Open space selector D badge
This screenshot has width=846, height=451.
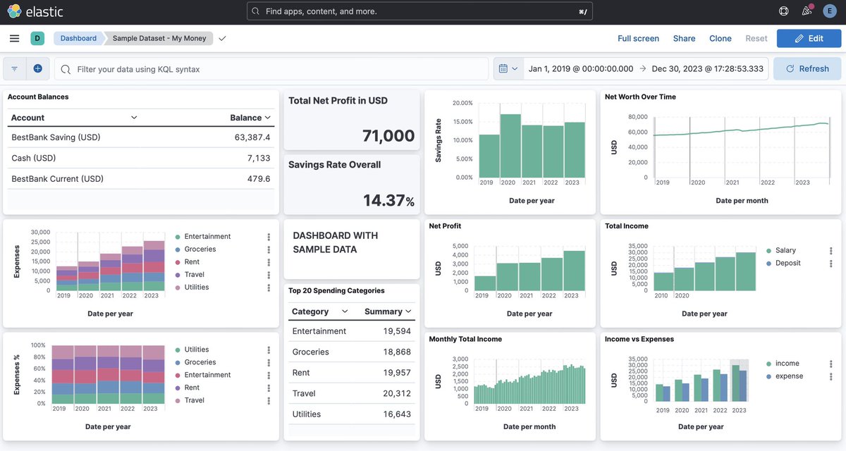tap(37, 38)
